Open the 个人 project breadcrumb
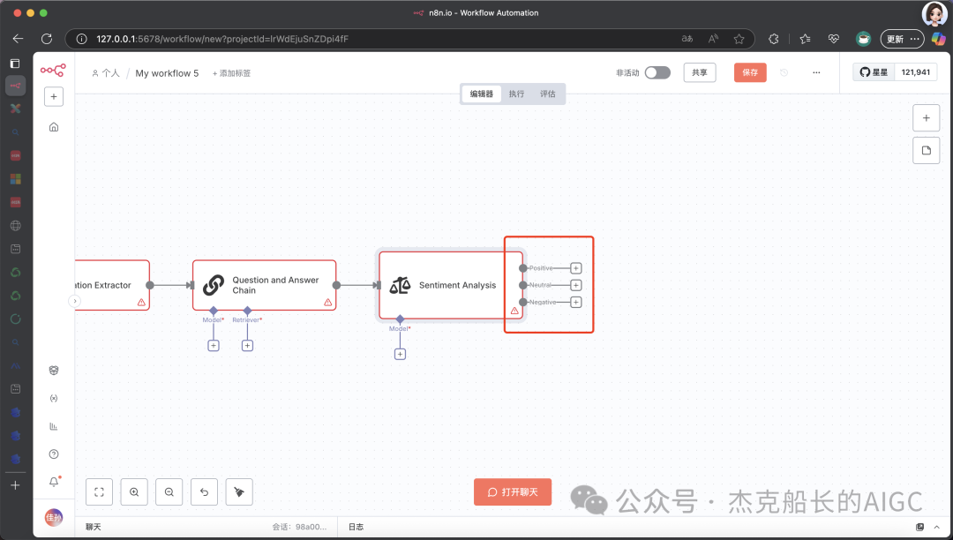Screen dimensions: 953x540 pyautogui.click(x=106, y=73)
